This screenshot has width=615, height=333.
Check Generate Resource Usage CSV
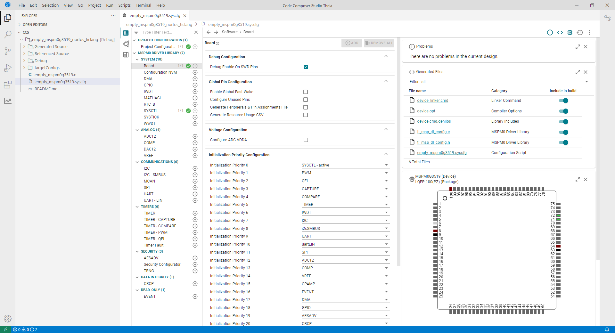(x=306, y=115)
